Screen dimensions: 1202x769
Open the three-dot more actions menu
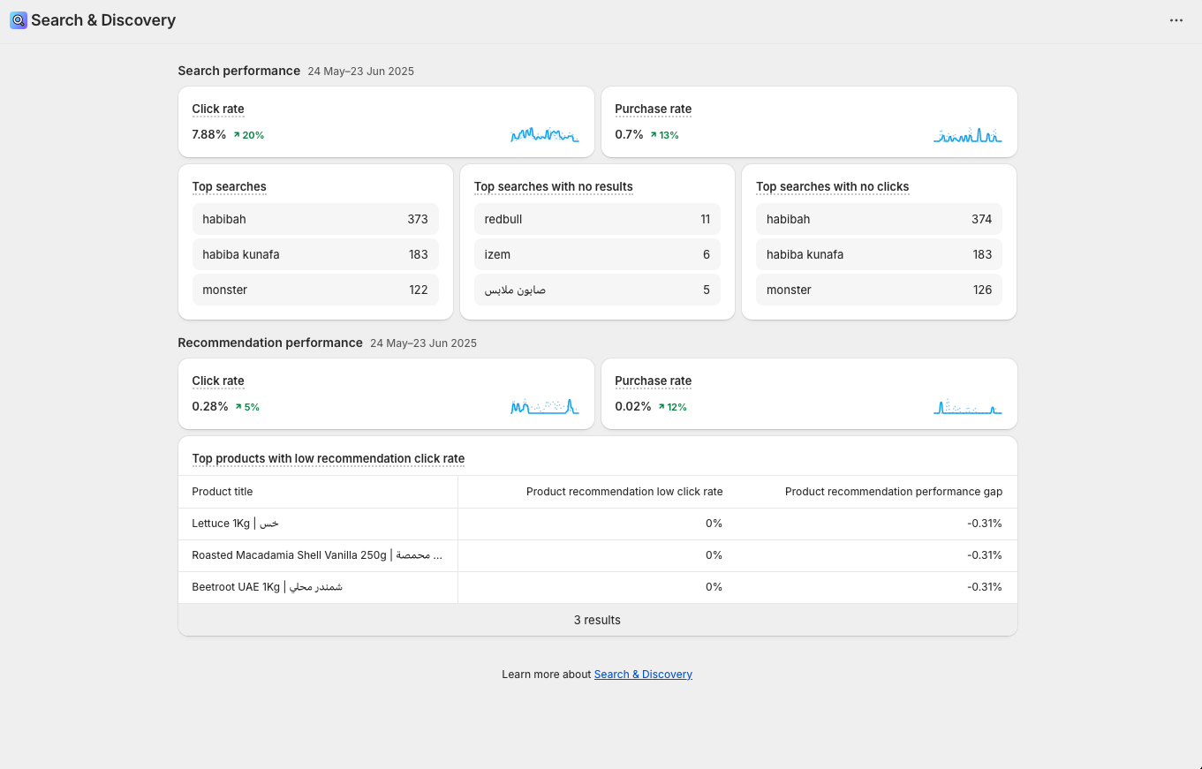[x=1176, y=20]
